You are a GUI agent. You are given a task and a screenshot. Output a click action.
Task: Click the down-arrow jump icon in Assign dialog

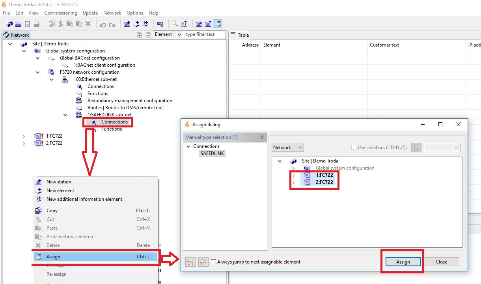pyautogui.click(x=190, y=262)
